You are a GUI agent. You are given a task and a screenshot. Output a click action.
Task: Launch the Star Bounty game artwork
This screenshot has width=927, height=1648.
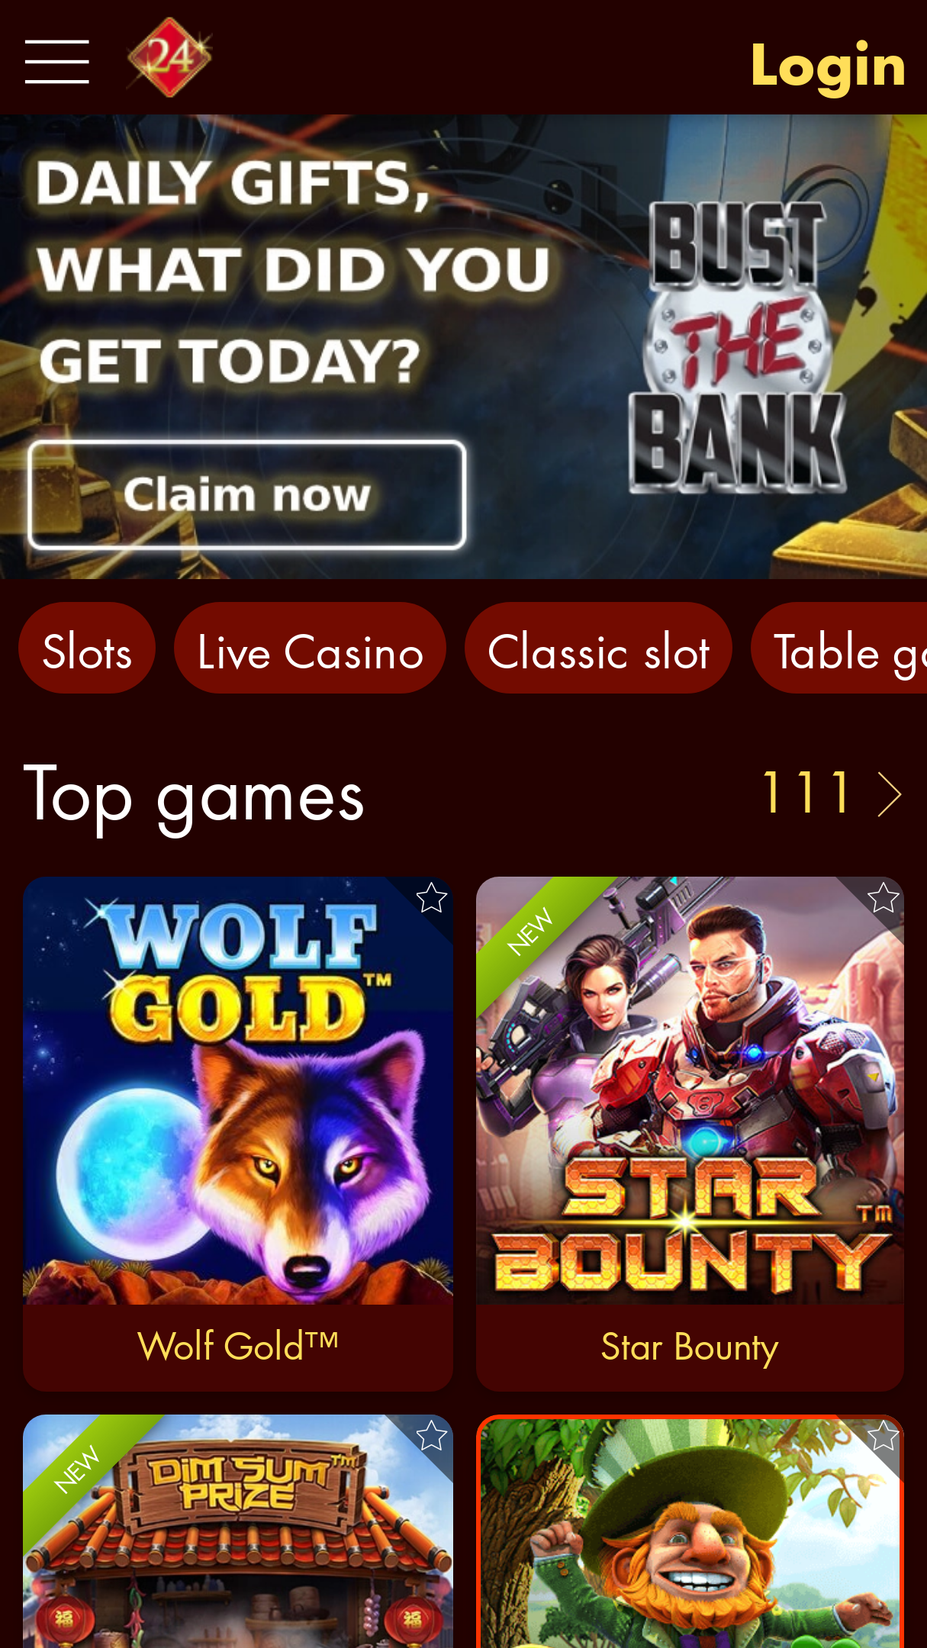click(690, 1090)
